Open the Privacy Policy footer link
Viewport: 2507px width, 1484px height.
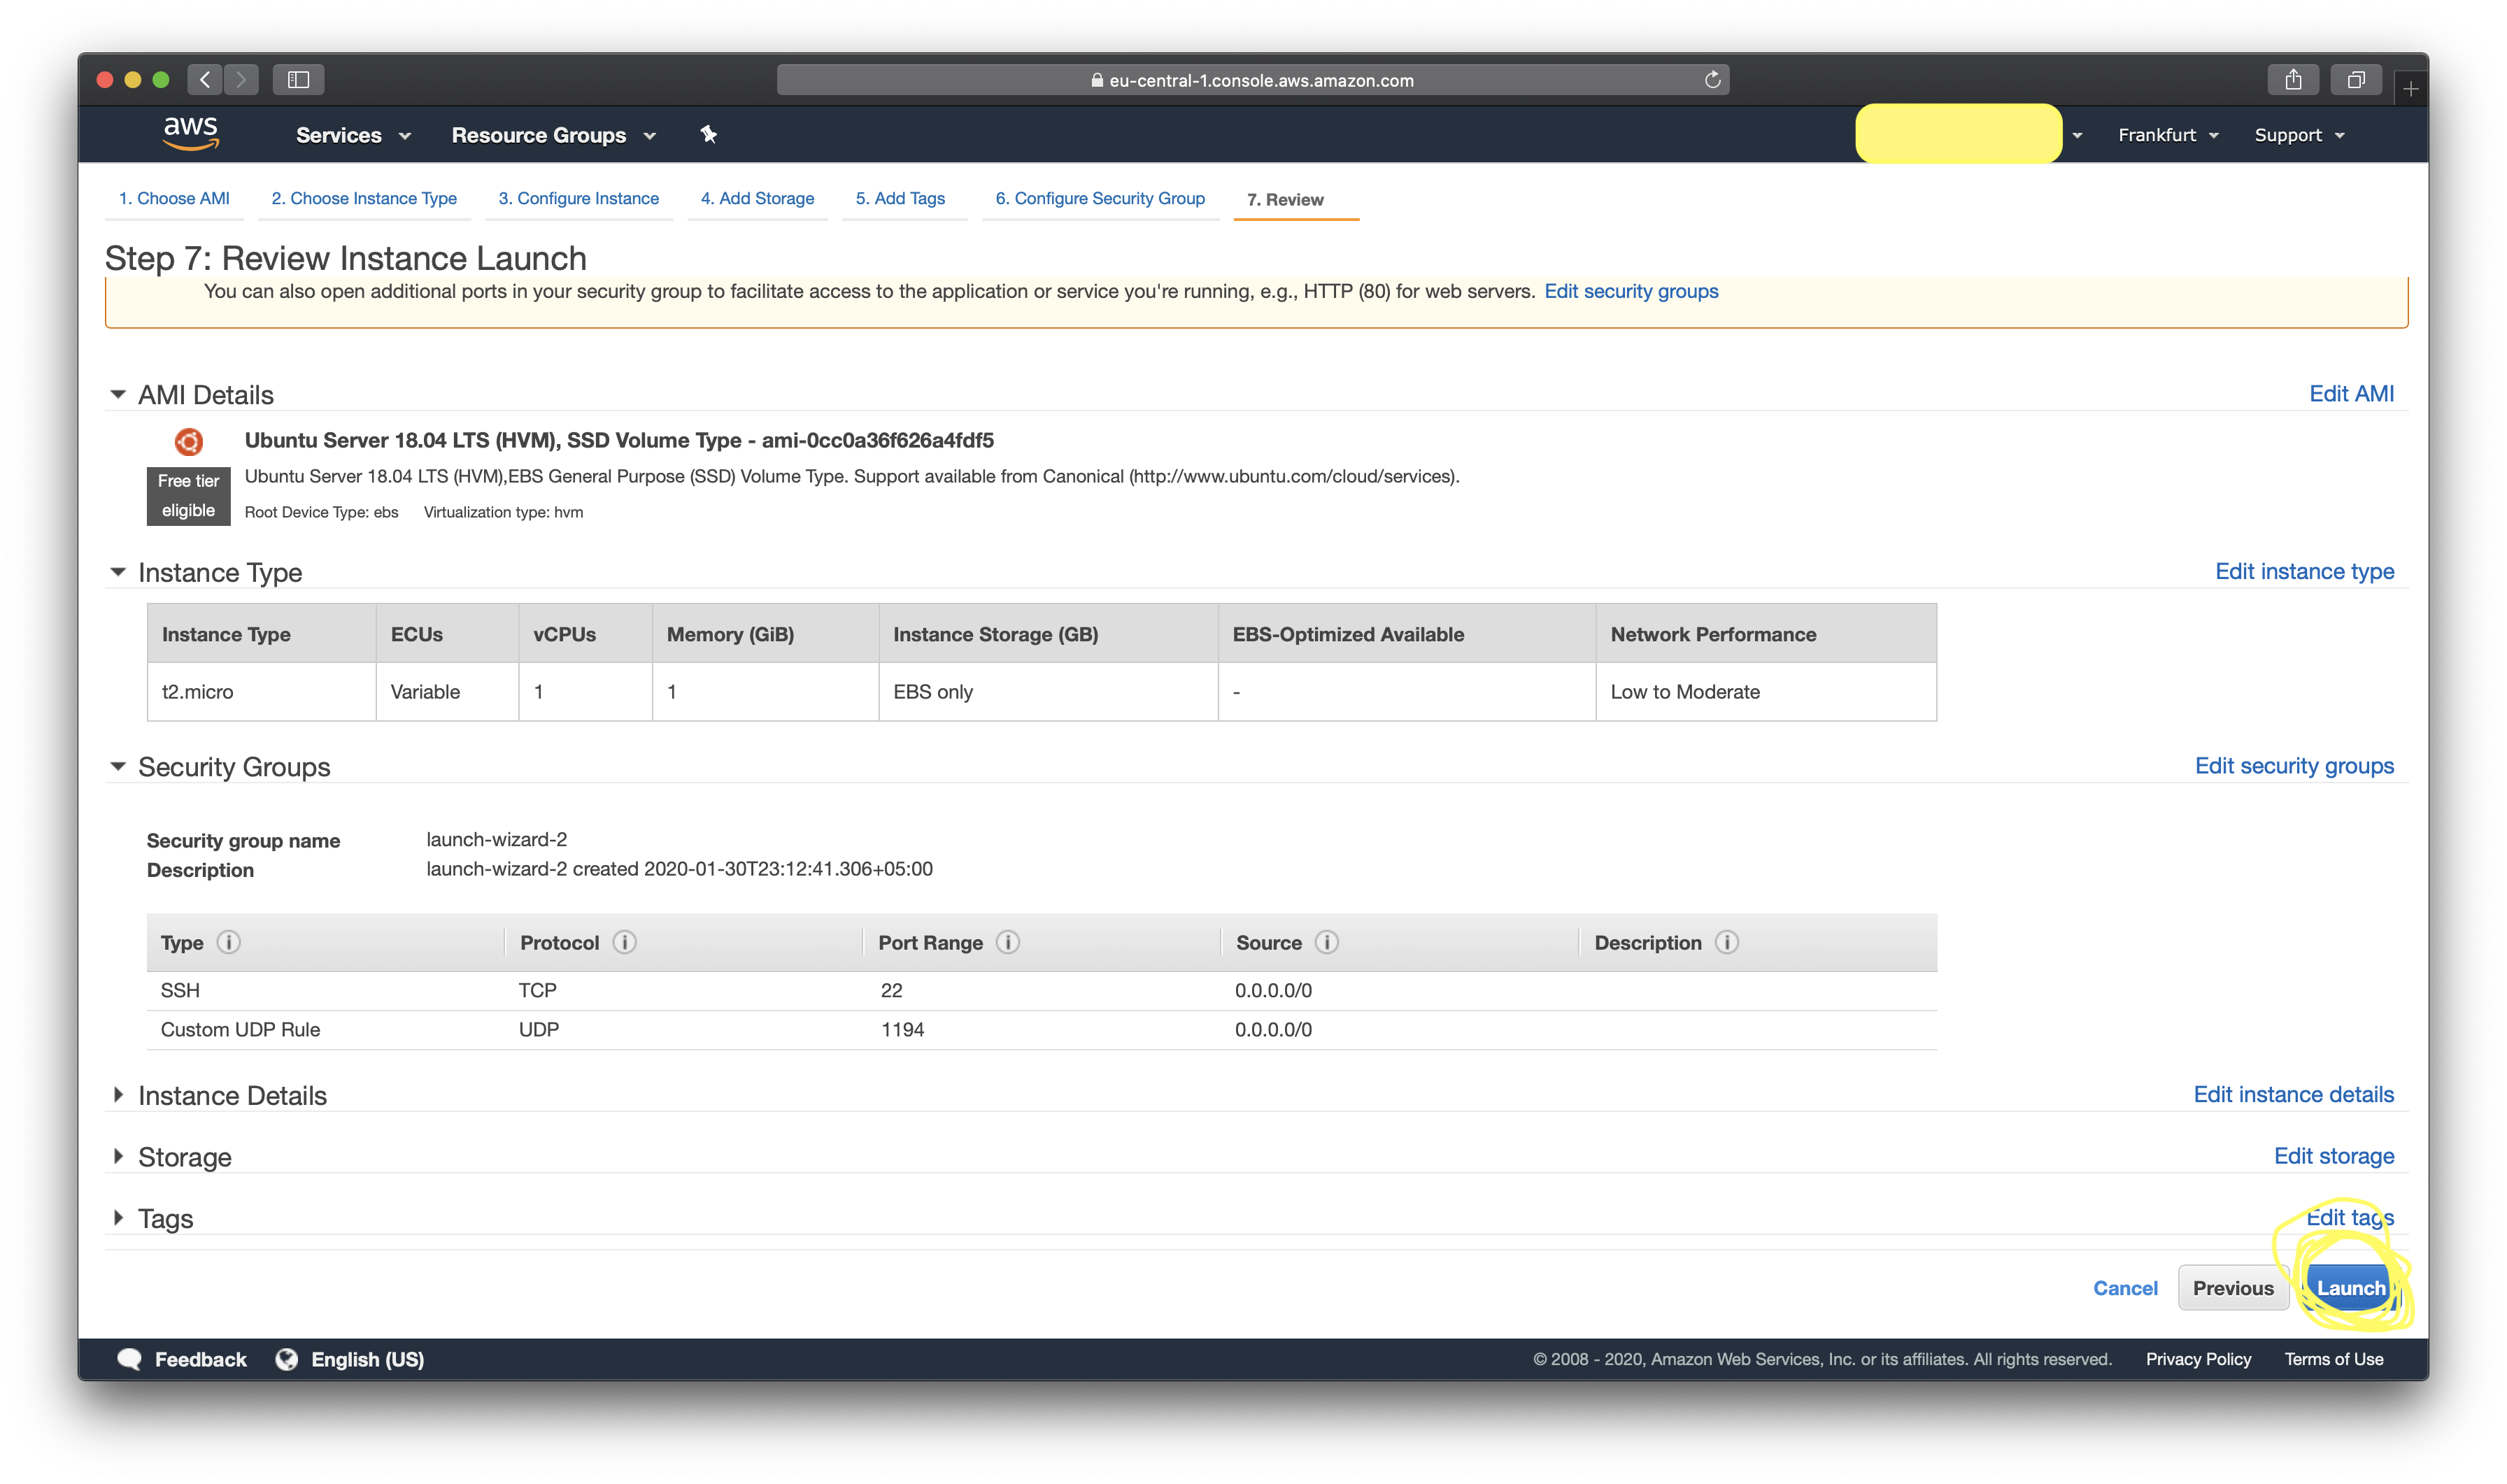[x=2198, y=1359]
